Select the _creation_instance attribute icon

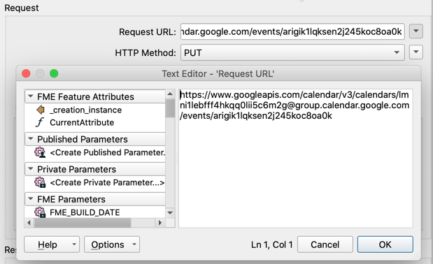[x=41, y=110]
